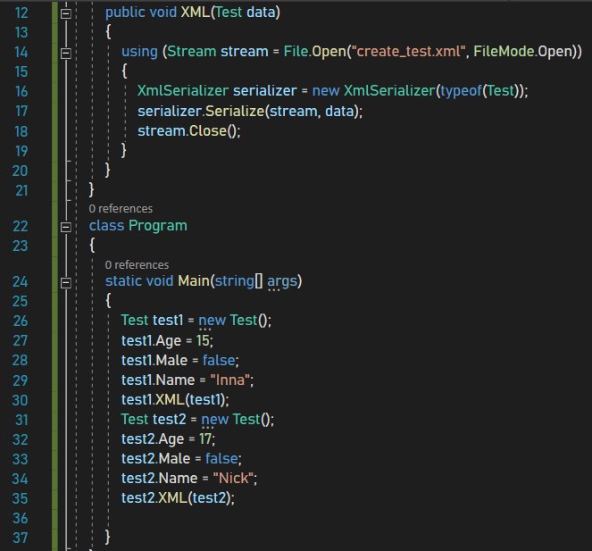Collapse the XML method at line 12

click(66, 13)
